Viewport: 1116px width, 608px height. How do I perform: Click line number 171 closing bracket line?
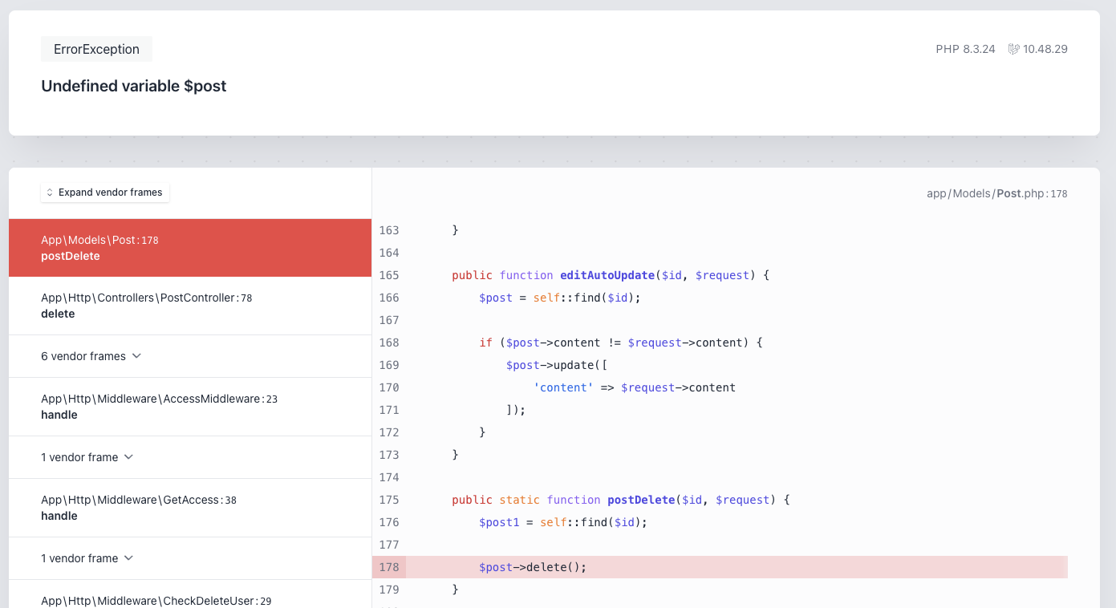(389, 410)
